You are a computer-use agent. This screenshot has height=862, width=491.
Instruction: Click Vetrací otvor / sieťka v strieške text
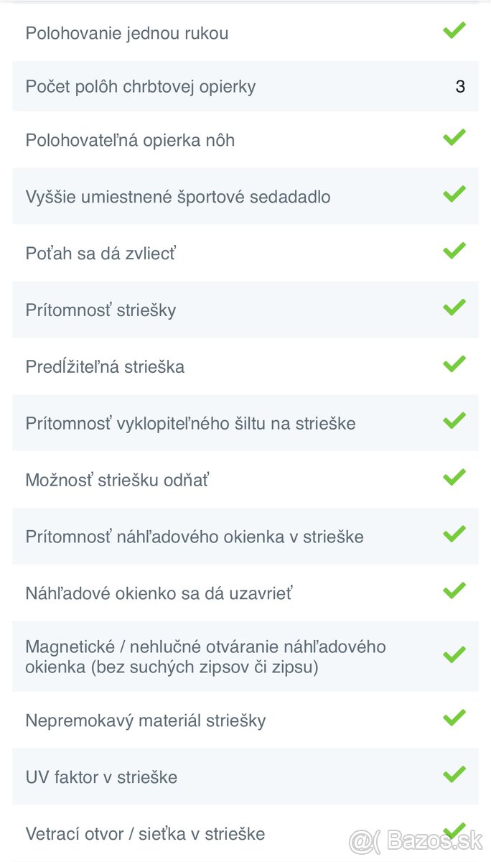click(x=145, y=834)
